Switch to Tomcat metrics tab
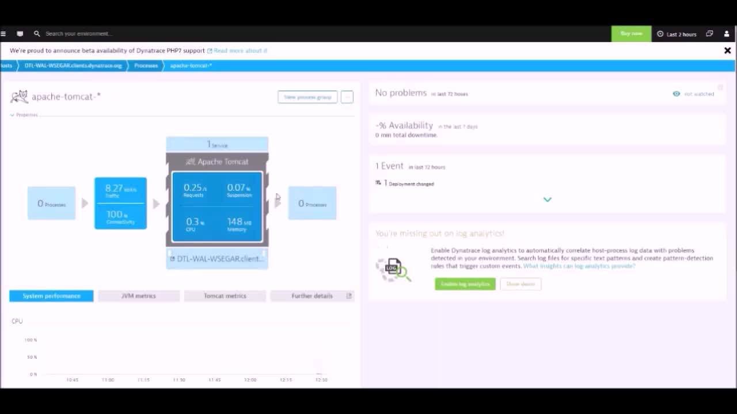This screenshot has width=737, height=414. (225, 296)
